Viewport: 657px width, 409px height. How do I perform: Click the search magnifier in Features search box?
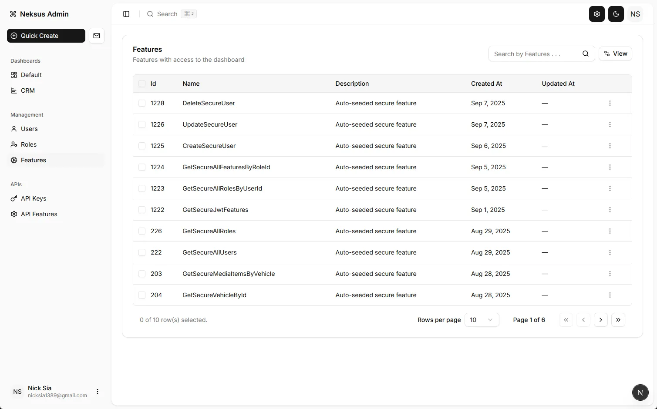click(x=585, y=54)
